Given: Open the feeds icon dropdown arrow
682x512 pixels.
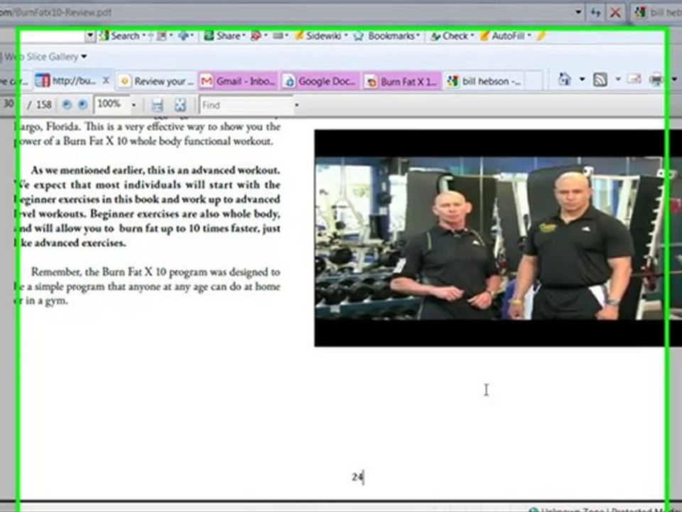Looking at the screenshot, I should 618,80.
